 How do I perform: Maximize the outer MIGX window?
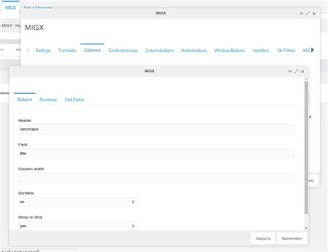tap(307, 14)
